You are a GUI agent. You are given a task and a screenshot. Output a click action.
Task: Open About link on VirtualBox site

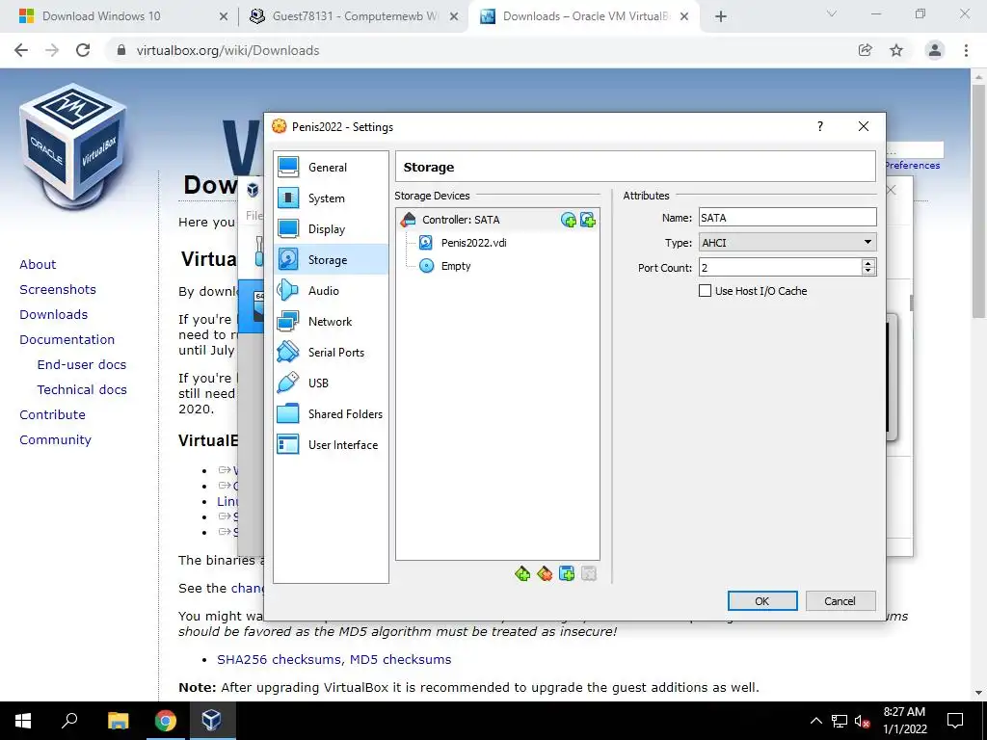[x=38, y=264]
